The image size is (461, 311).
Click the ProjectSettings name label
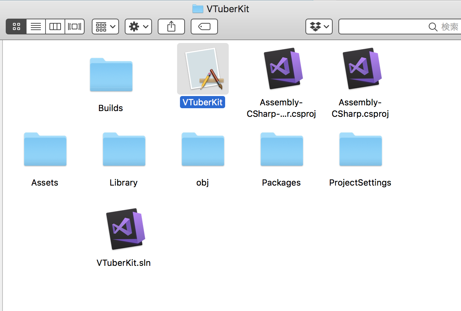click(x=360, y=183)
